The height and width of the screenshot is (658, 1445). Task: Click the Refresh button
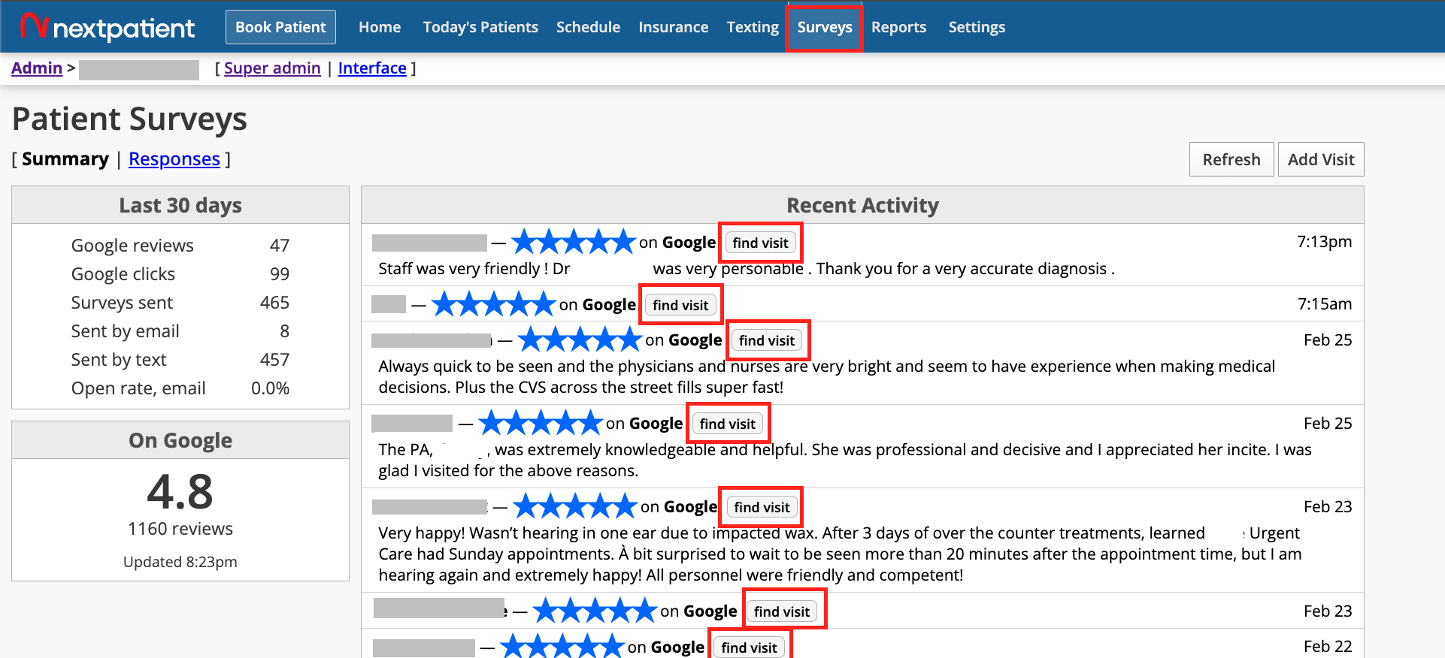[1231, 159]
